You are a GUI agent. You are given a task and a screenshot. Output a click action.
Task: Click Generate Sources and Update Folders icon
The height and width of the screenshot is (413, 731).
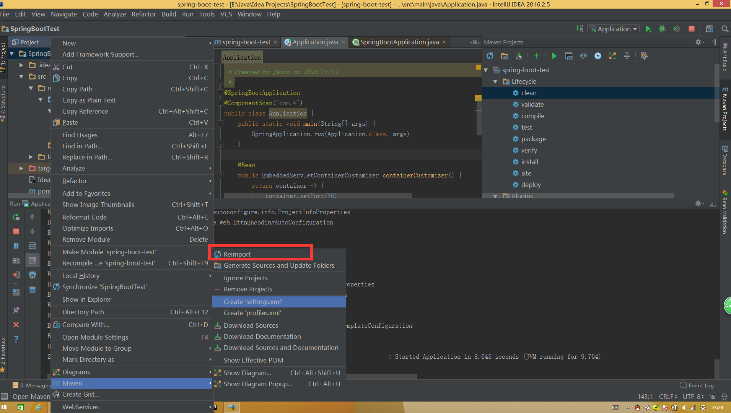tap(505, 56)
